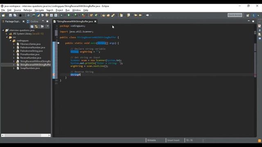Click the Open Task folder icon
The height and width of the screenshot is (147, 262).
(108, 16)
